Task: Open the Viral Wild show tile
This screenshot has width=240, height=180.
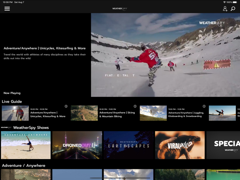Action: point(180,145)
